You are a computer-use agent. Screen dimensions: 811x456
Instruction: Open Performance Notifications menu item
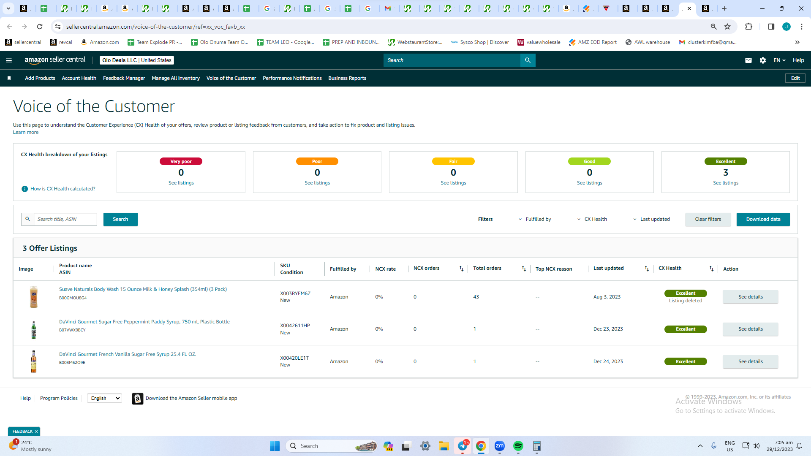(292, 78)
